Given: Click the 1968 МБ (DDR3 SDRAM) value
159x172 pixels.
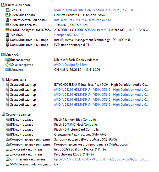Looking at the screenshot, I should point(71,25).
